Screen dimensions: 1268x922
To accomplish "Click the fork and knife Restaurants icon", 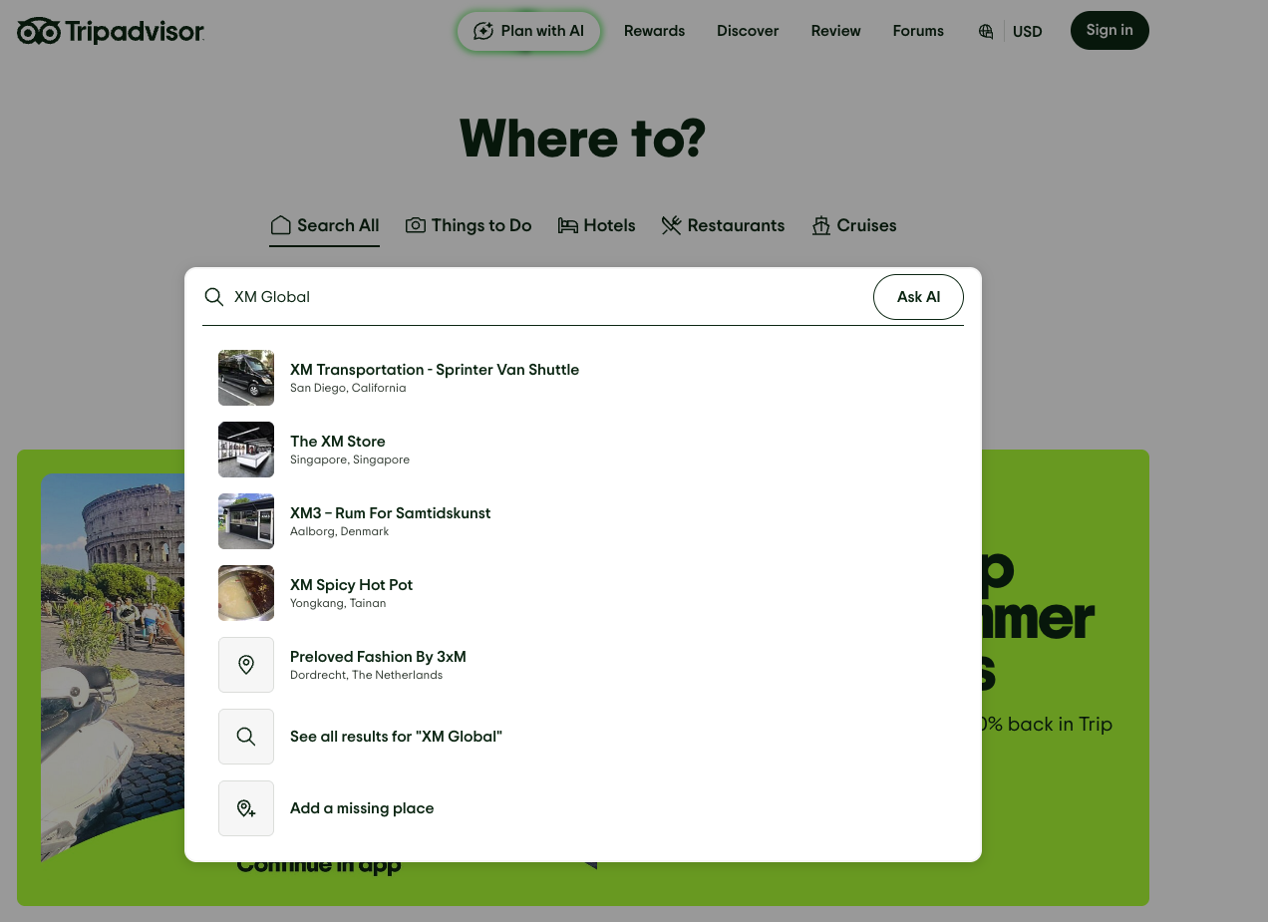I will click(x=672, y=225).
